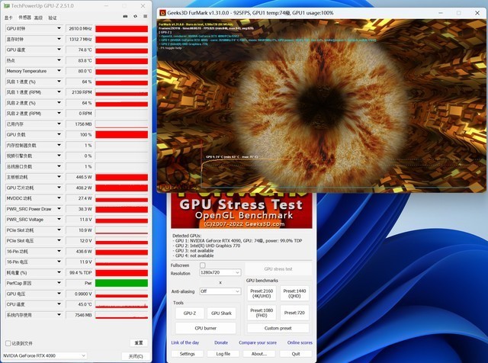Switch to the 高级 tab in GPU-Z
The width and height of the screenshot is (488, 363).
click(x=37, y=17)
